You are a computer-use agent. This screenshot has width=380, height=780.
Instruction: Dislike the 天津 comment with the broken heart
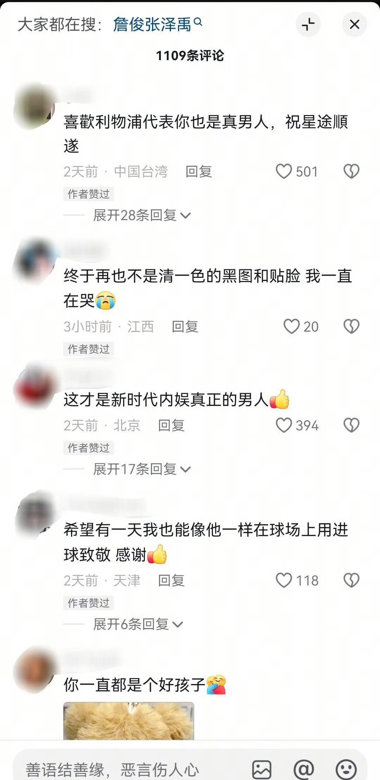(x=351, y=580)
